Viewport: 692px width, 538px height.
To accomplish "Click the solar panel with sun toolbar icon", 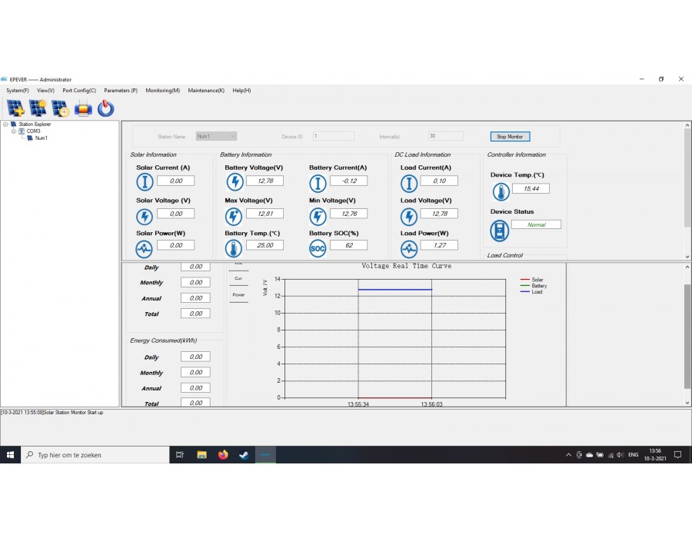I will [38, 108].
